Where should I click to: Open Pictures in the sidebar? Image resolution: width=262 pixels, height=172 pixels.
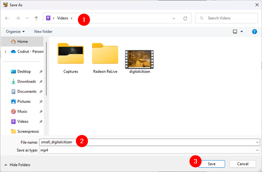coord(21,101)
